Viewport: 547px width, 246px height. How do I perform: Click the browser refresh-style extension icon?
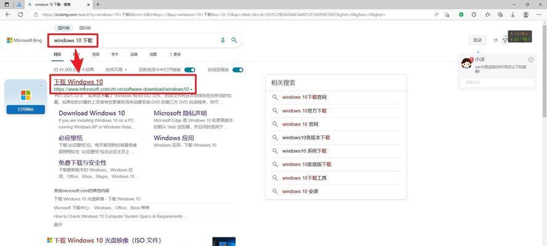(474, 15)
